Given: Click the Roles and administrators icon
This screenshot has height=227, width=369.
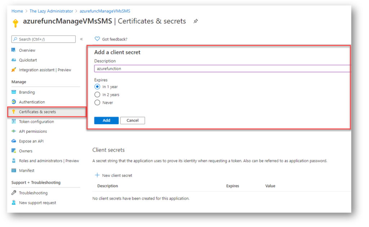Looking at the screenshot, I should (x=14, y=161).
